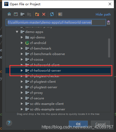Image resolution: width=116 pixels, height=132 pixels.
Task: Expand the cf-cocoa folder
Action: (22, 60)
